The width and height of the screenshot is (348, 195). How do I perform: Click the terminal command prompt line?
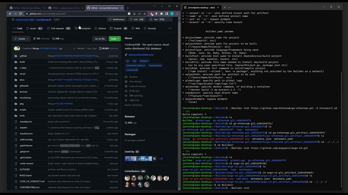216,188
